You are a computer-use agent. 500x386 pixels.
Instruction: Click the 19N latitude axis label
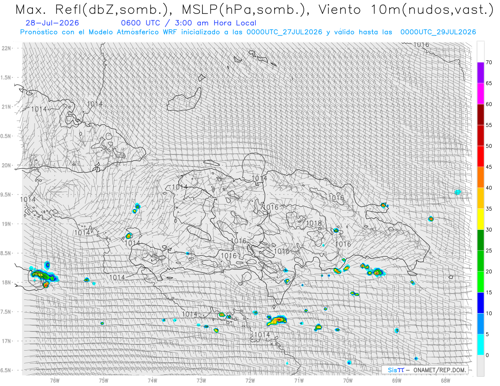(x=7, y=224)
